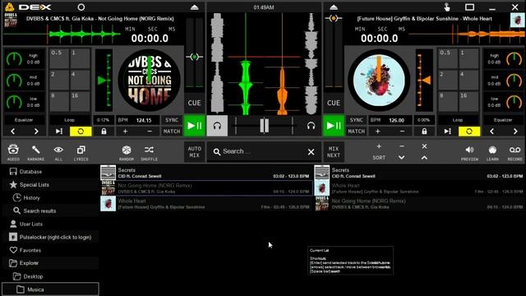Switch to KARAOKE mode

[x=35, y=152]
